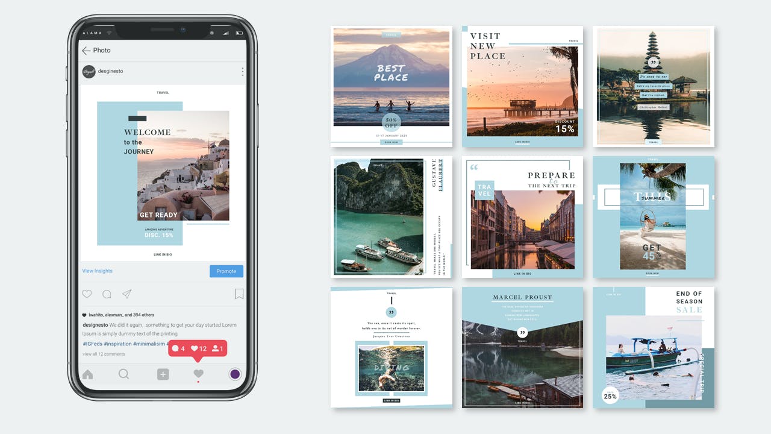Open your profile via the purple avatar

point(234,374)
